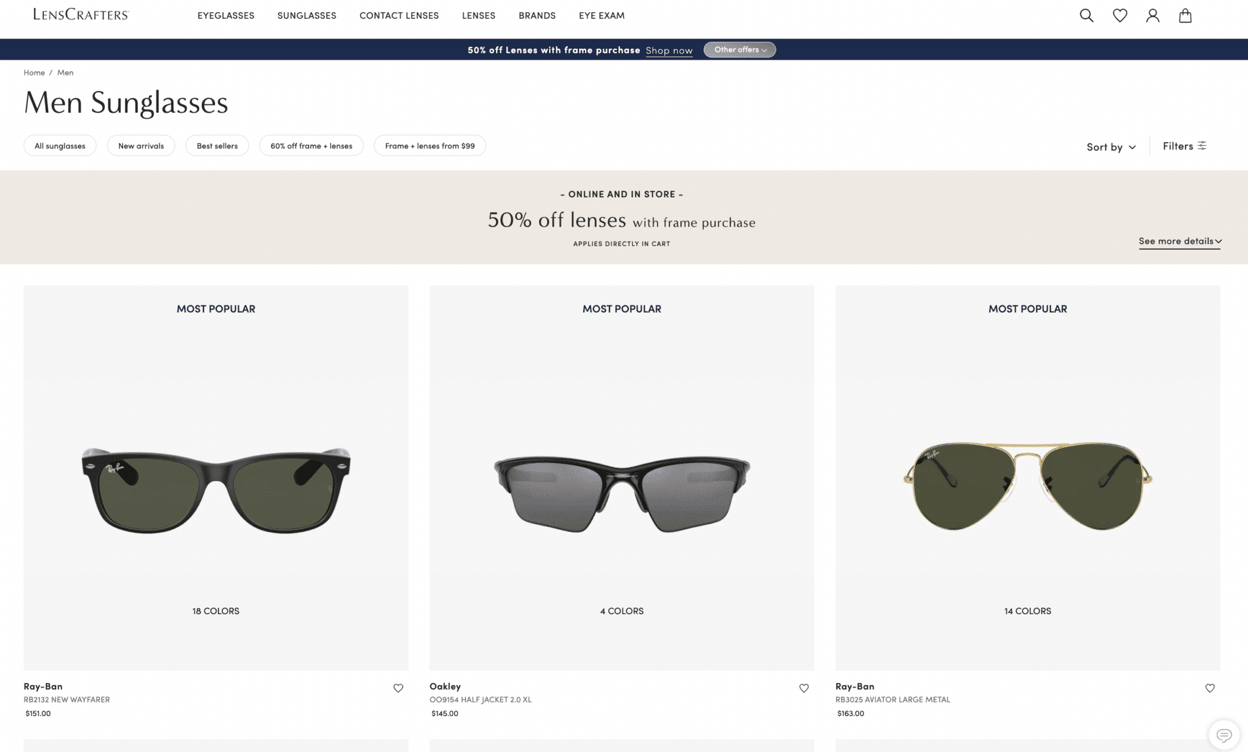Open the CONTACT LENSES menu

[399, 15]
